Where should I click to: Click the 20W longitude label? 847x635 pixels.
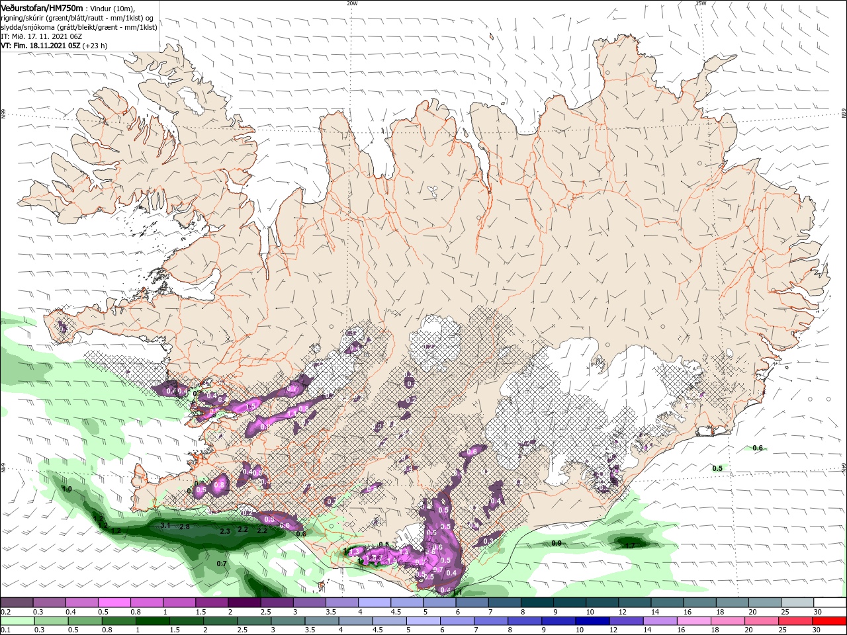click(x=352, y=3)
